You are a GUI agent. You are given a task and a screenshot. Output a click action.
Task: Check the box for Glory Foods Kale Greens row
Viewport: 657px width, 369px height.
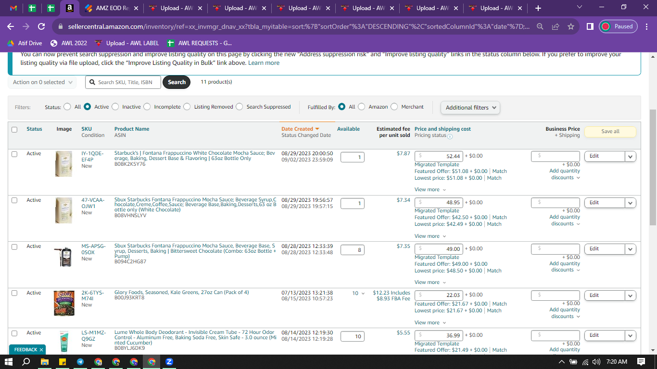coord(14,293)
